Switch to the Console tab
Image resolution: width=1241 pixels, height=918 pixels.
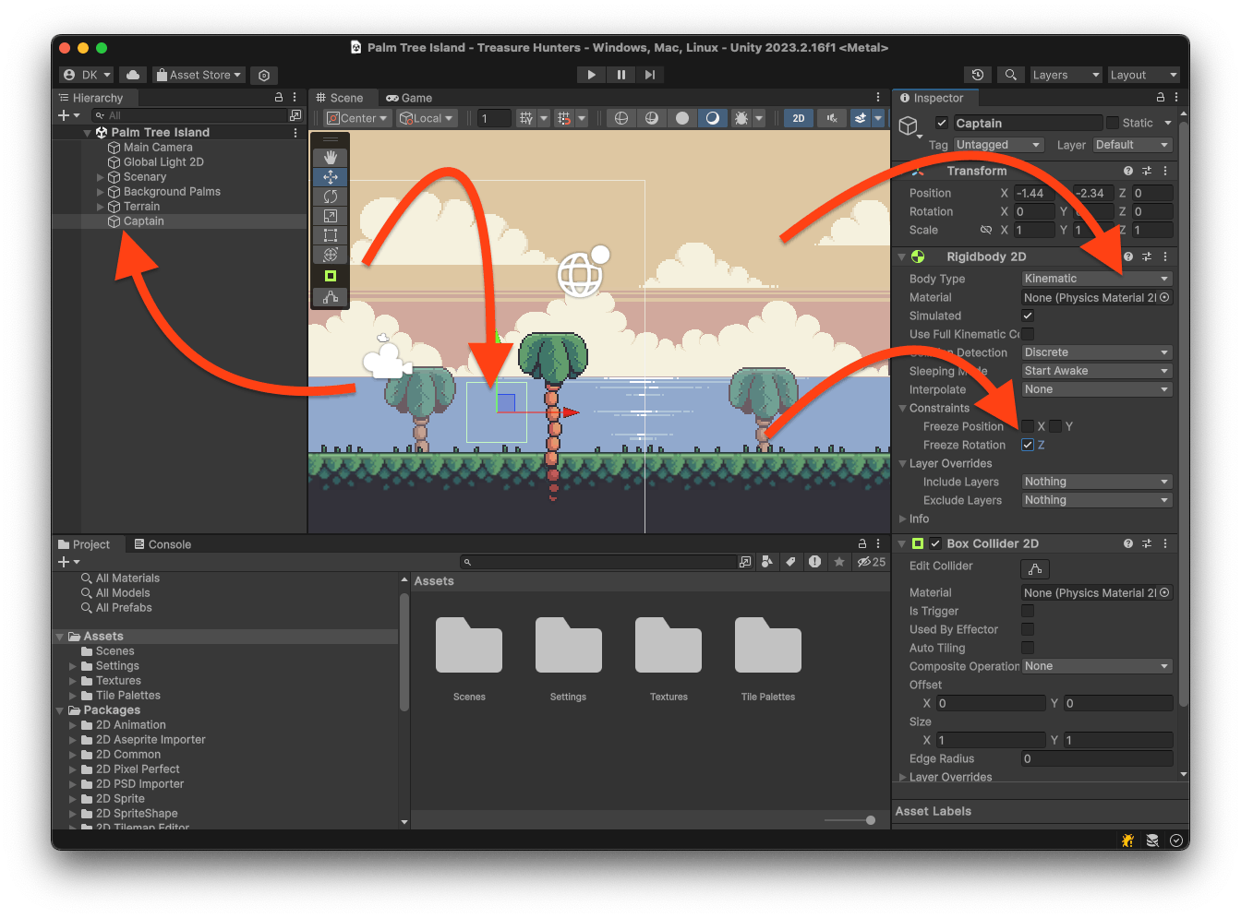pyautogui.click(x=163, y=544)
